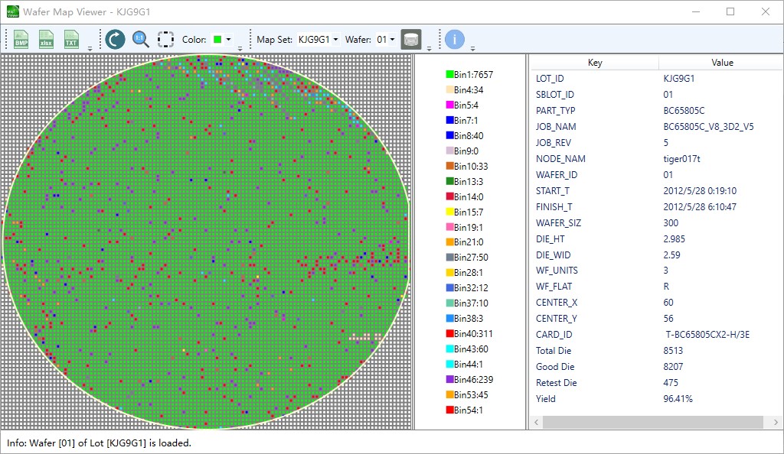Open the Wafer number dropdown
The image size is (784, 454).
coord(386,39)
